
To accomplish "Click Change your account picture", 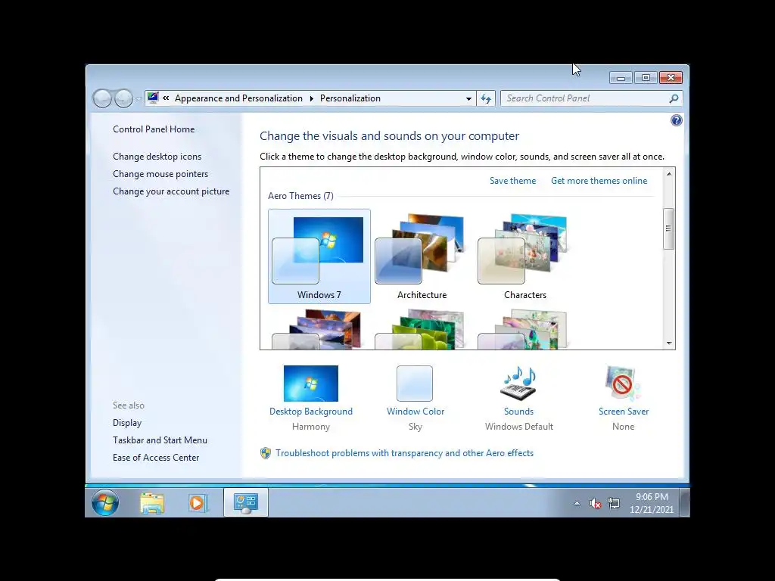I will [x=171, y=191].
